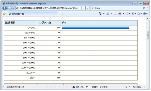This screenshot has height=91, width=151.
Task: Expand the feeds dropdown arrow
Action: click(112, 14)
